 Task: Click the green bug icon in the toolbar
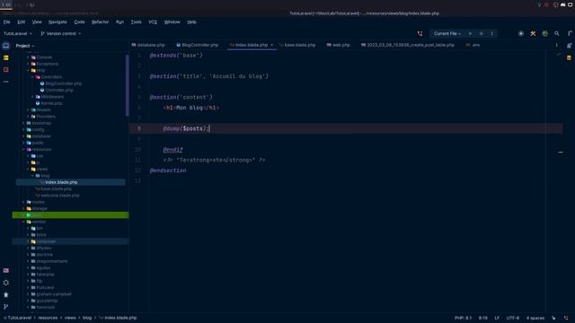tap(545, 33)
